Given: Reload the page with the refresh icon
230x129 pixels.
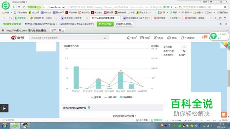Looking at the screenshot, I should pyautogui.click(x=19, y=7).
